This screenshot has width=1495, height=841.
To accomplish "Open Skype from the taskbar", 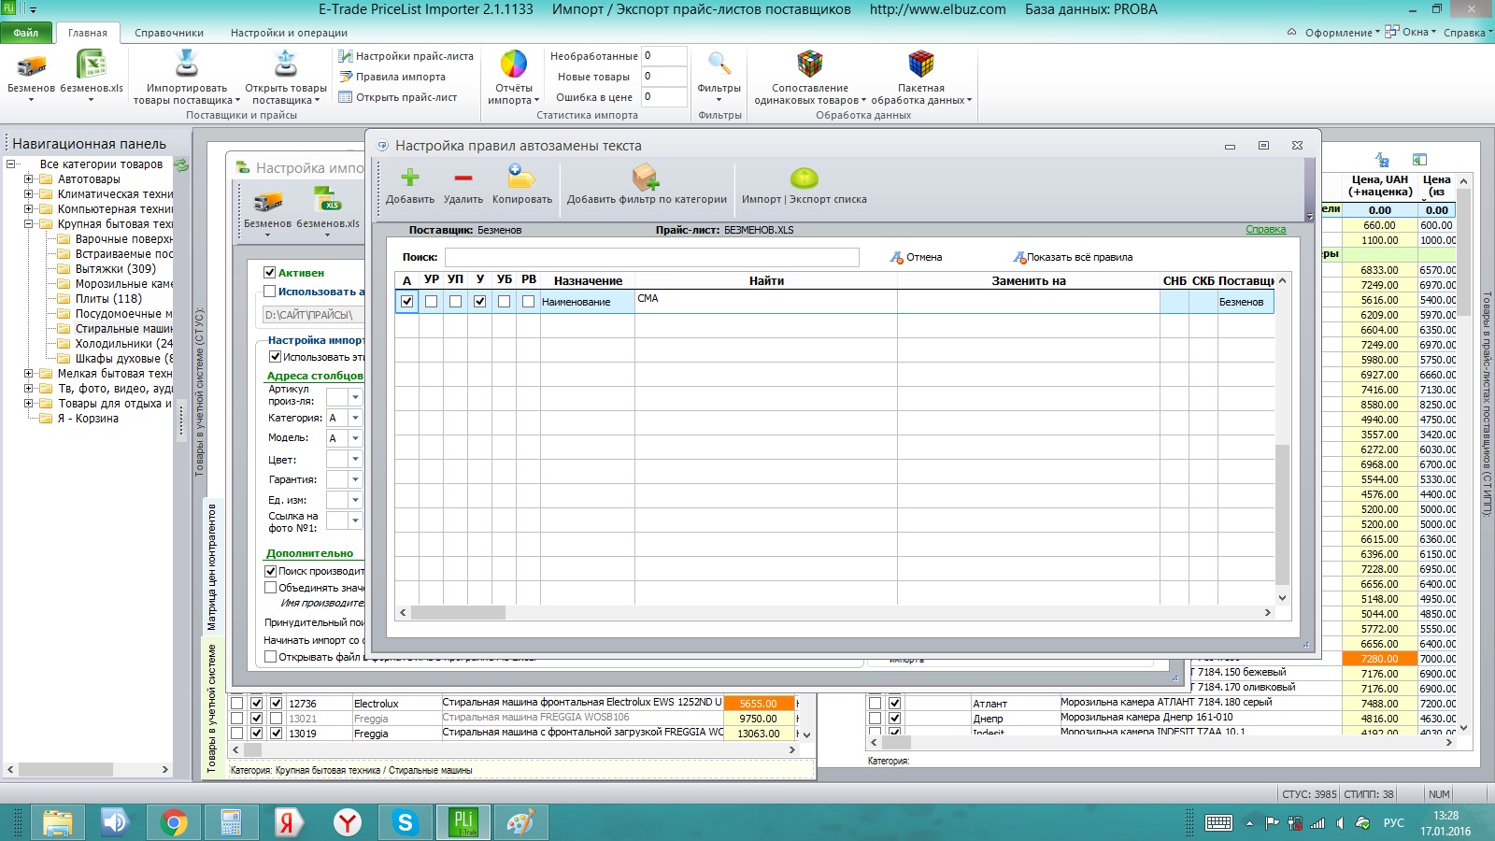I will tap(405, 822).
